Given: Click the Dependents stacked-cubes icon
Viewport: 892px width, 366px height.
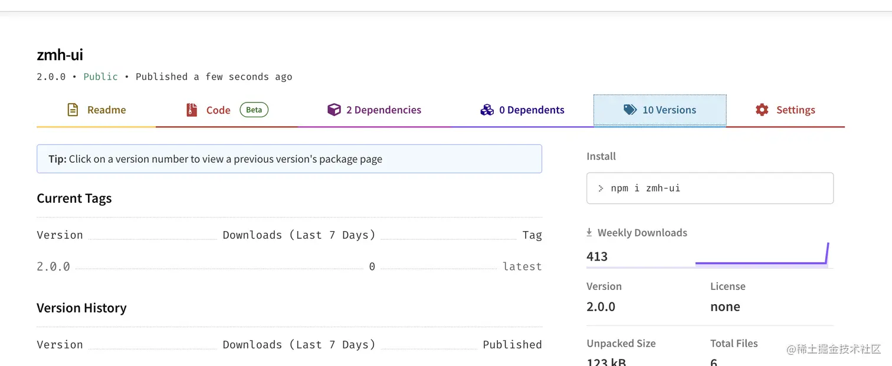Looking at the screenshot, I should (487, 110).
